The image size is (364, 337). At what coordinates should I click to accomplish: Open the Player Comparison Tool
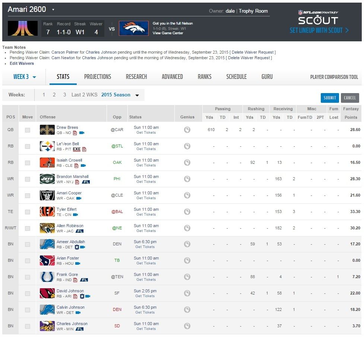point(334,77)
